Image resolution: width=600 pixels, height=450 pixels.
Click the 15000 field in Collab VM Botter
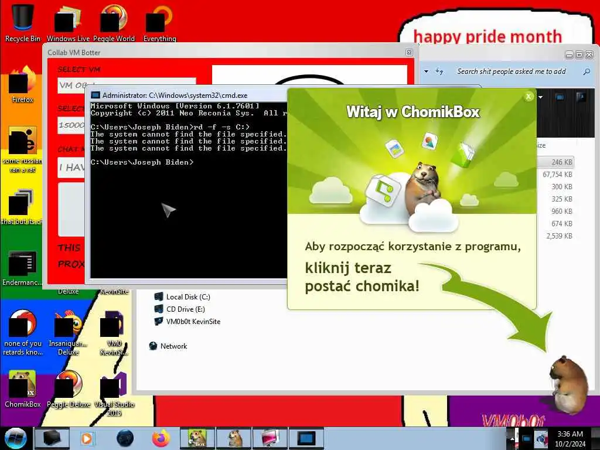click(71, 125)
